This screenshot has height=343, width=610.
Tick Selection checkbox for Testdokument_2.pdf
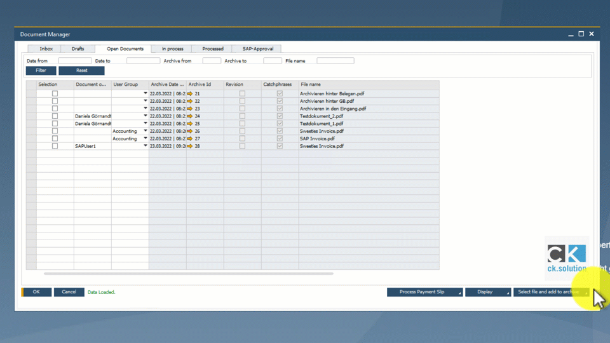(x=55, y=116)
